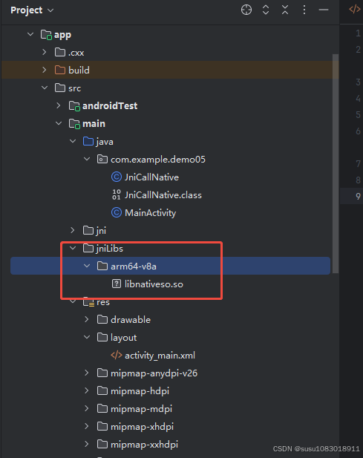Click the Collapse All icon
Screen dimensions: 363x458
point(285,10)
